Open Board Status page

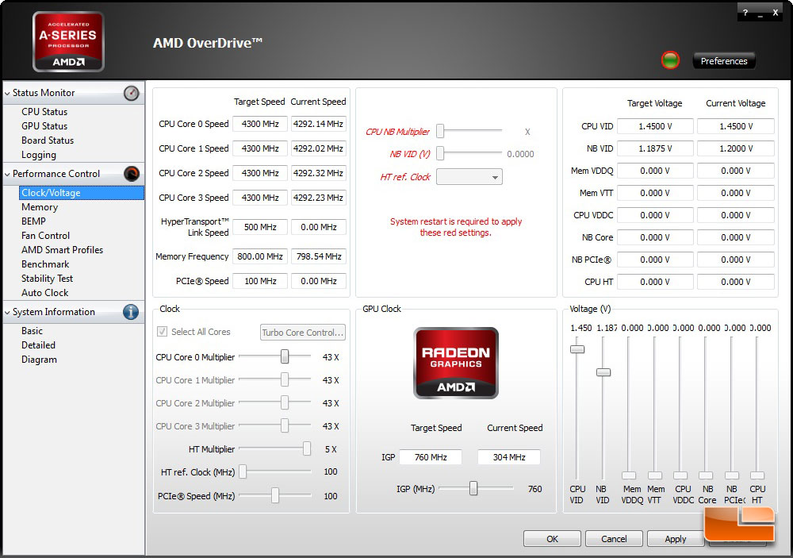click(48, 140)
